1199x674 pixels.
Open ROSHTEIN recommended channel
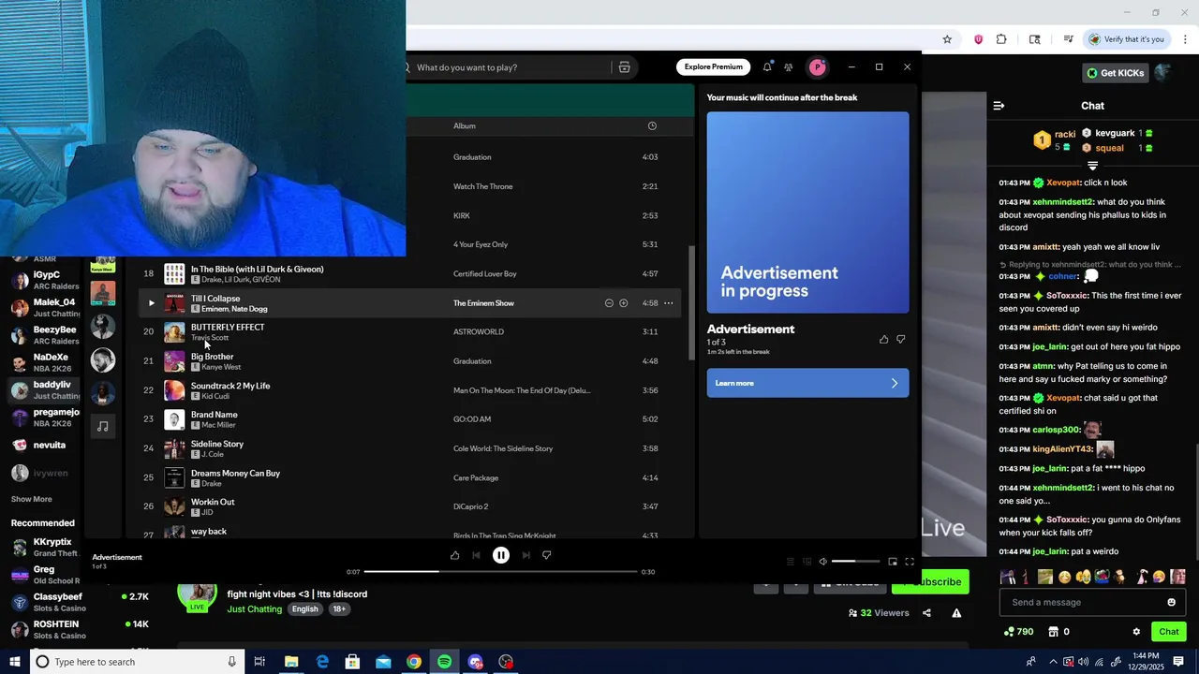(80, 629)
